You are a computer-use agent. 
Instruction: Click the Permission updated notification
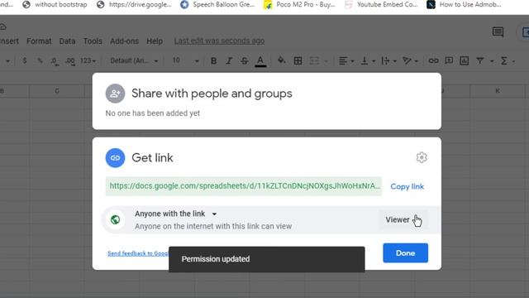(x=266, y=259)
